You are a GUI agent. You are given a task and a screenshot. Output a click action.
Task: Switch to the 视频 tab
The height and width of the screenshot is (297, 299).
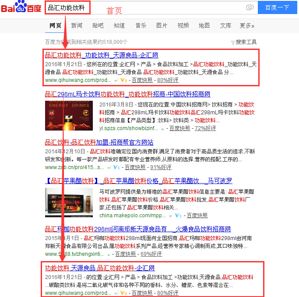[183, 25]
